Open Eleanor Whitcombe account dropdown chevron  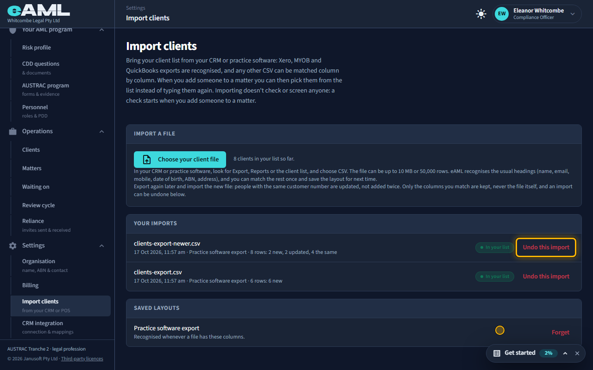tap(573, 14)
